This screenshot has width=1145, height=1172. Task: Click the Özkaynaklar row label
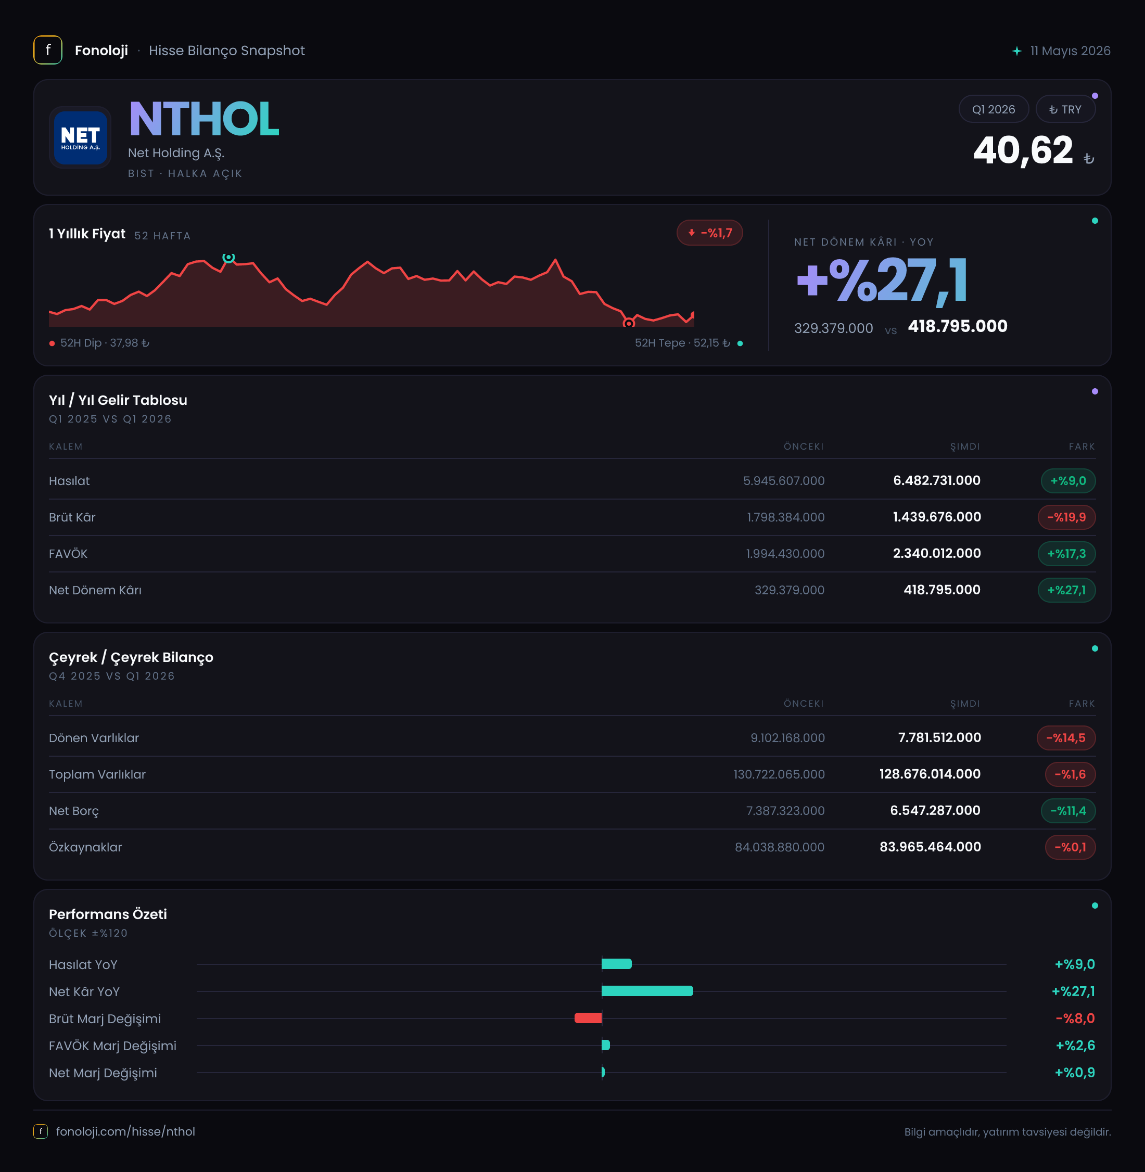[85, 847]
